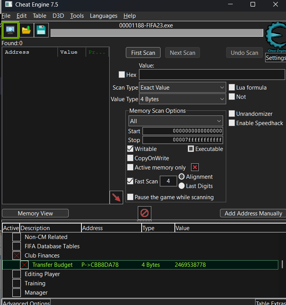Click the Fast Scan alignment value field
Viewport: 286px width, 305px height.
click(168, 181)
